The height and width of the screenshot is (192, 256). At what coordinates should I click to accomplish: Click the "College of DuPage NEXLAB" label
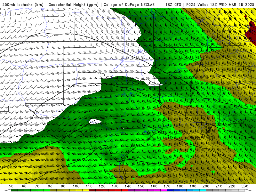[129, 4]
